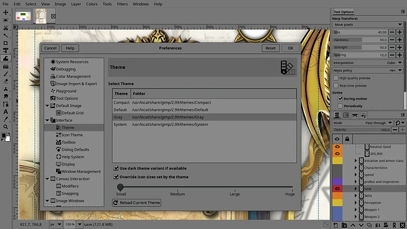The height and width of the screenshot is (229, 407).
Task: Expand the Characteristics layer group
Action: [356, 168]
